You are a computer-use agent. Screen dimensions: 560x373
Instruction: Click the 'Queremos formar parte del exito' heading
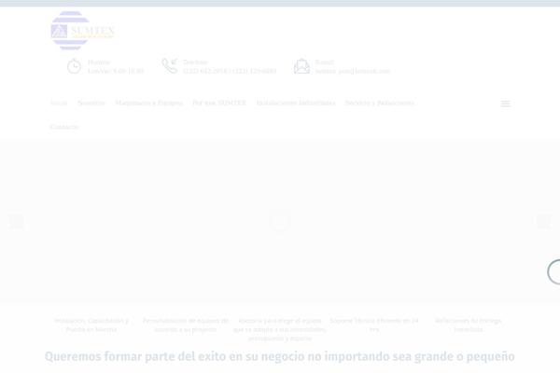(x=280, y=356)
